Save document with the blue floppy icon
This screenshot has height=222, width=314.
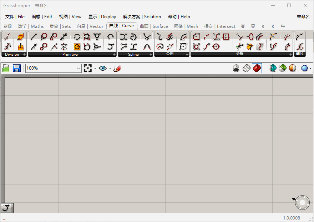point(17,68)
